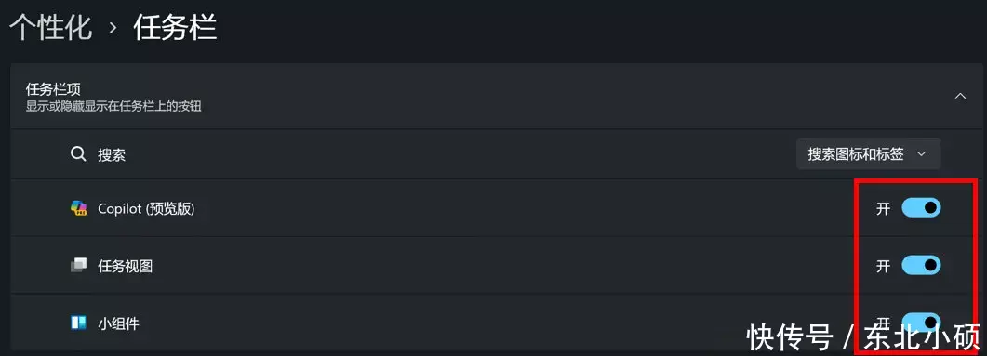Select the 搜索 row label
Screen dimensions: 987x356
pyautogui.click(x=112, y=154)
